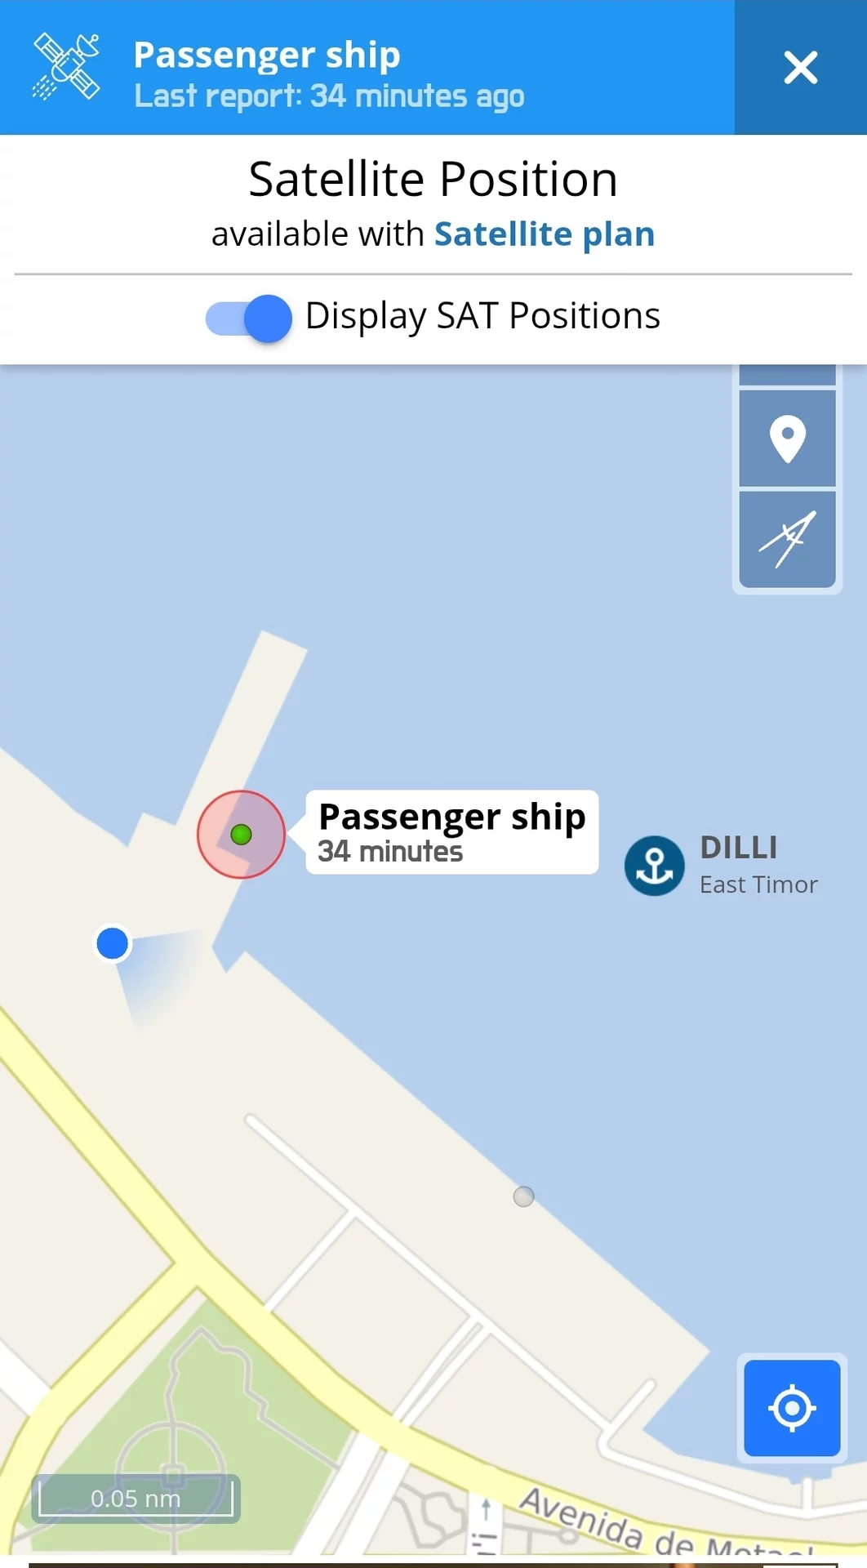Screen dimensions: 867x1568
Task: Tap the Last report 34 minutes ago text
Action: (329, 96)
